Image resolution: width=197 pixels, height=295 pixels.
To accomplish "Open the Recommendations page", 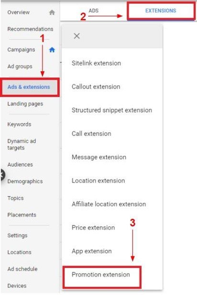I will click(30, 29).
